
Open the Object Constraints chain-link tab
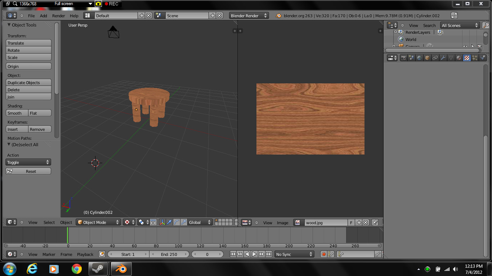435,58
